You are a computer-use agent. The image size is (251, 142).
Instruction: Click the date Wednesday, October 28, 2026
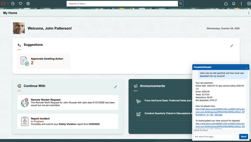223,28
